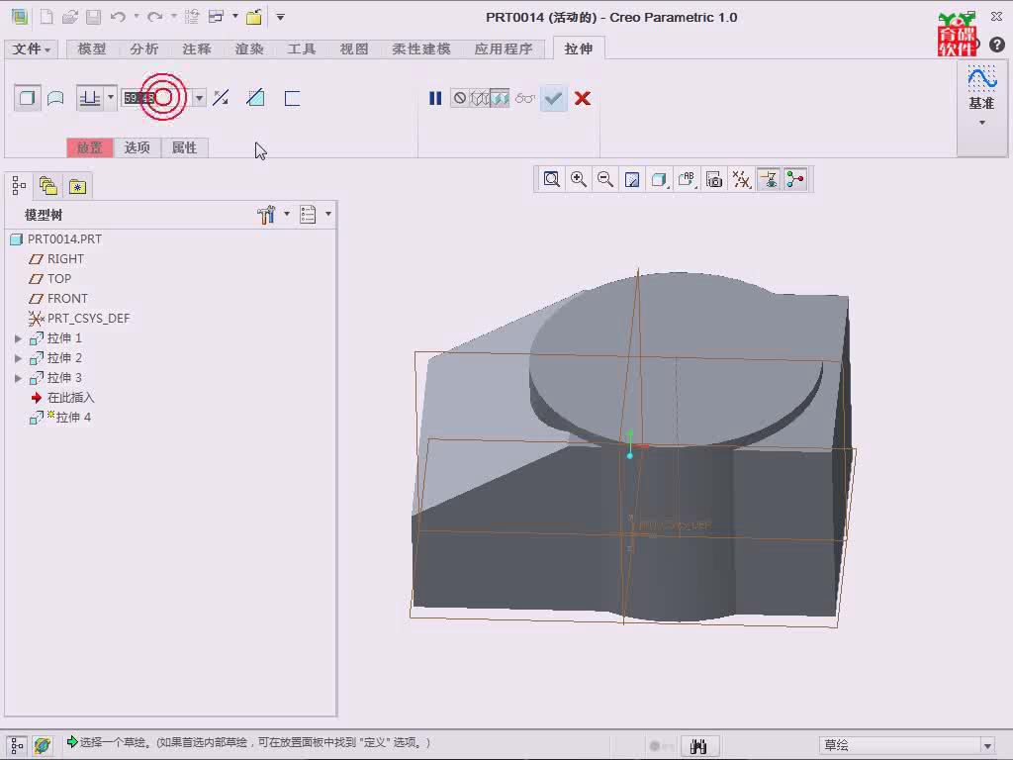Switch to the 注释 ribbon tab
Screen dimensions: 1013x760
pos(197,49)
